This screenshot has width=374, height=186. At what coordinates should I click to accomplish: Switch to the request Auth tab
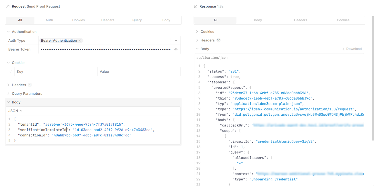coord(49,20)
